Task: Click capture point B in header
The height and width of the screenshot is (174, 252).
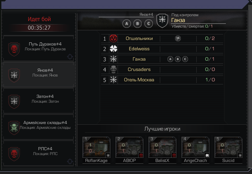Action: [x=138, y=24]
